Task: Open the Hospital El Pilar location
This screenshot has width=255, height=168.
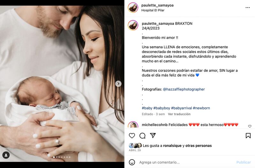Action: pyautogui.click(x=153, y=10)
